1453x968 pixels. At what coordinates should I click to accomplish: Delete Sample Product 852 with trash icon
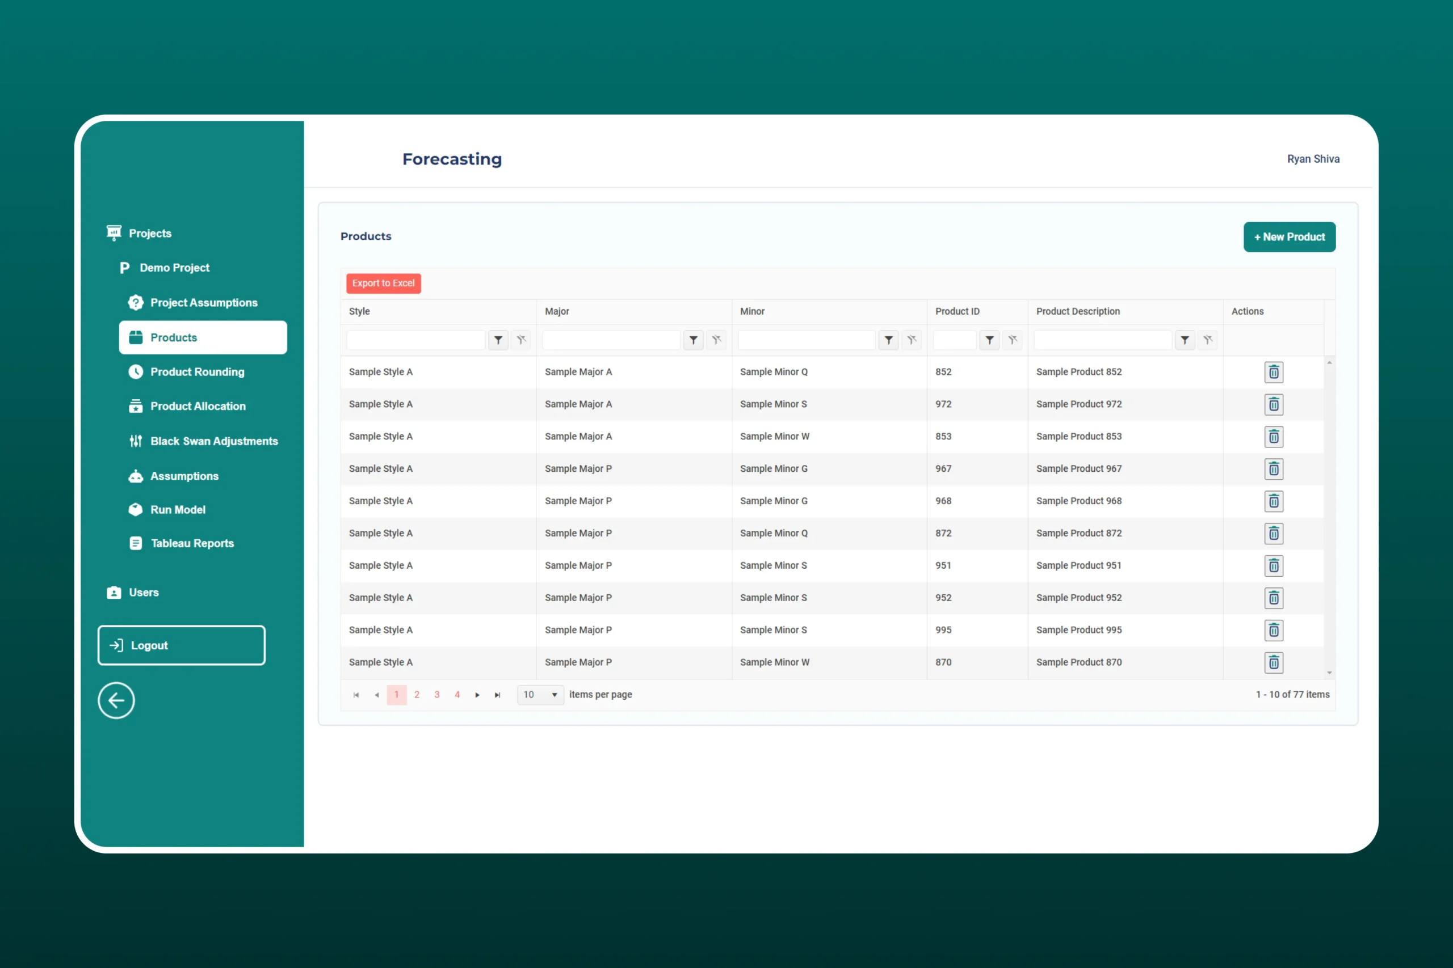tap(1273, 372)
